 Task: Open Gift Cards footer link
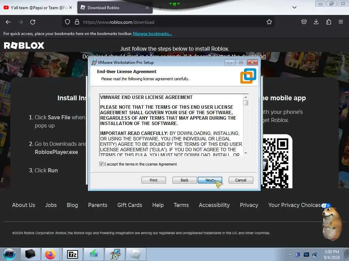tap(130, 205)
